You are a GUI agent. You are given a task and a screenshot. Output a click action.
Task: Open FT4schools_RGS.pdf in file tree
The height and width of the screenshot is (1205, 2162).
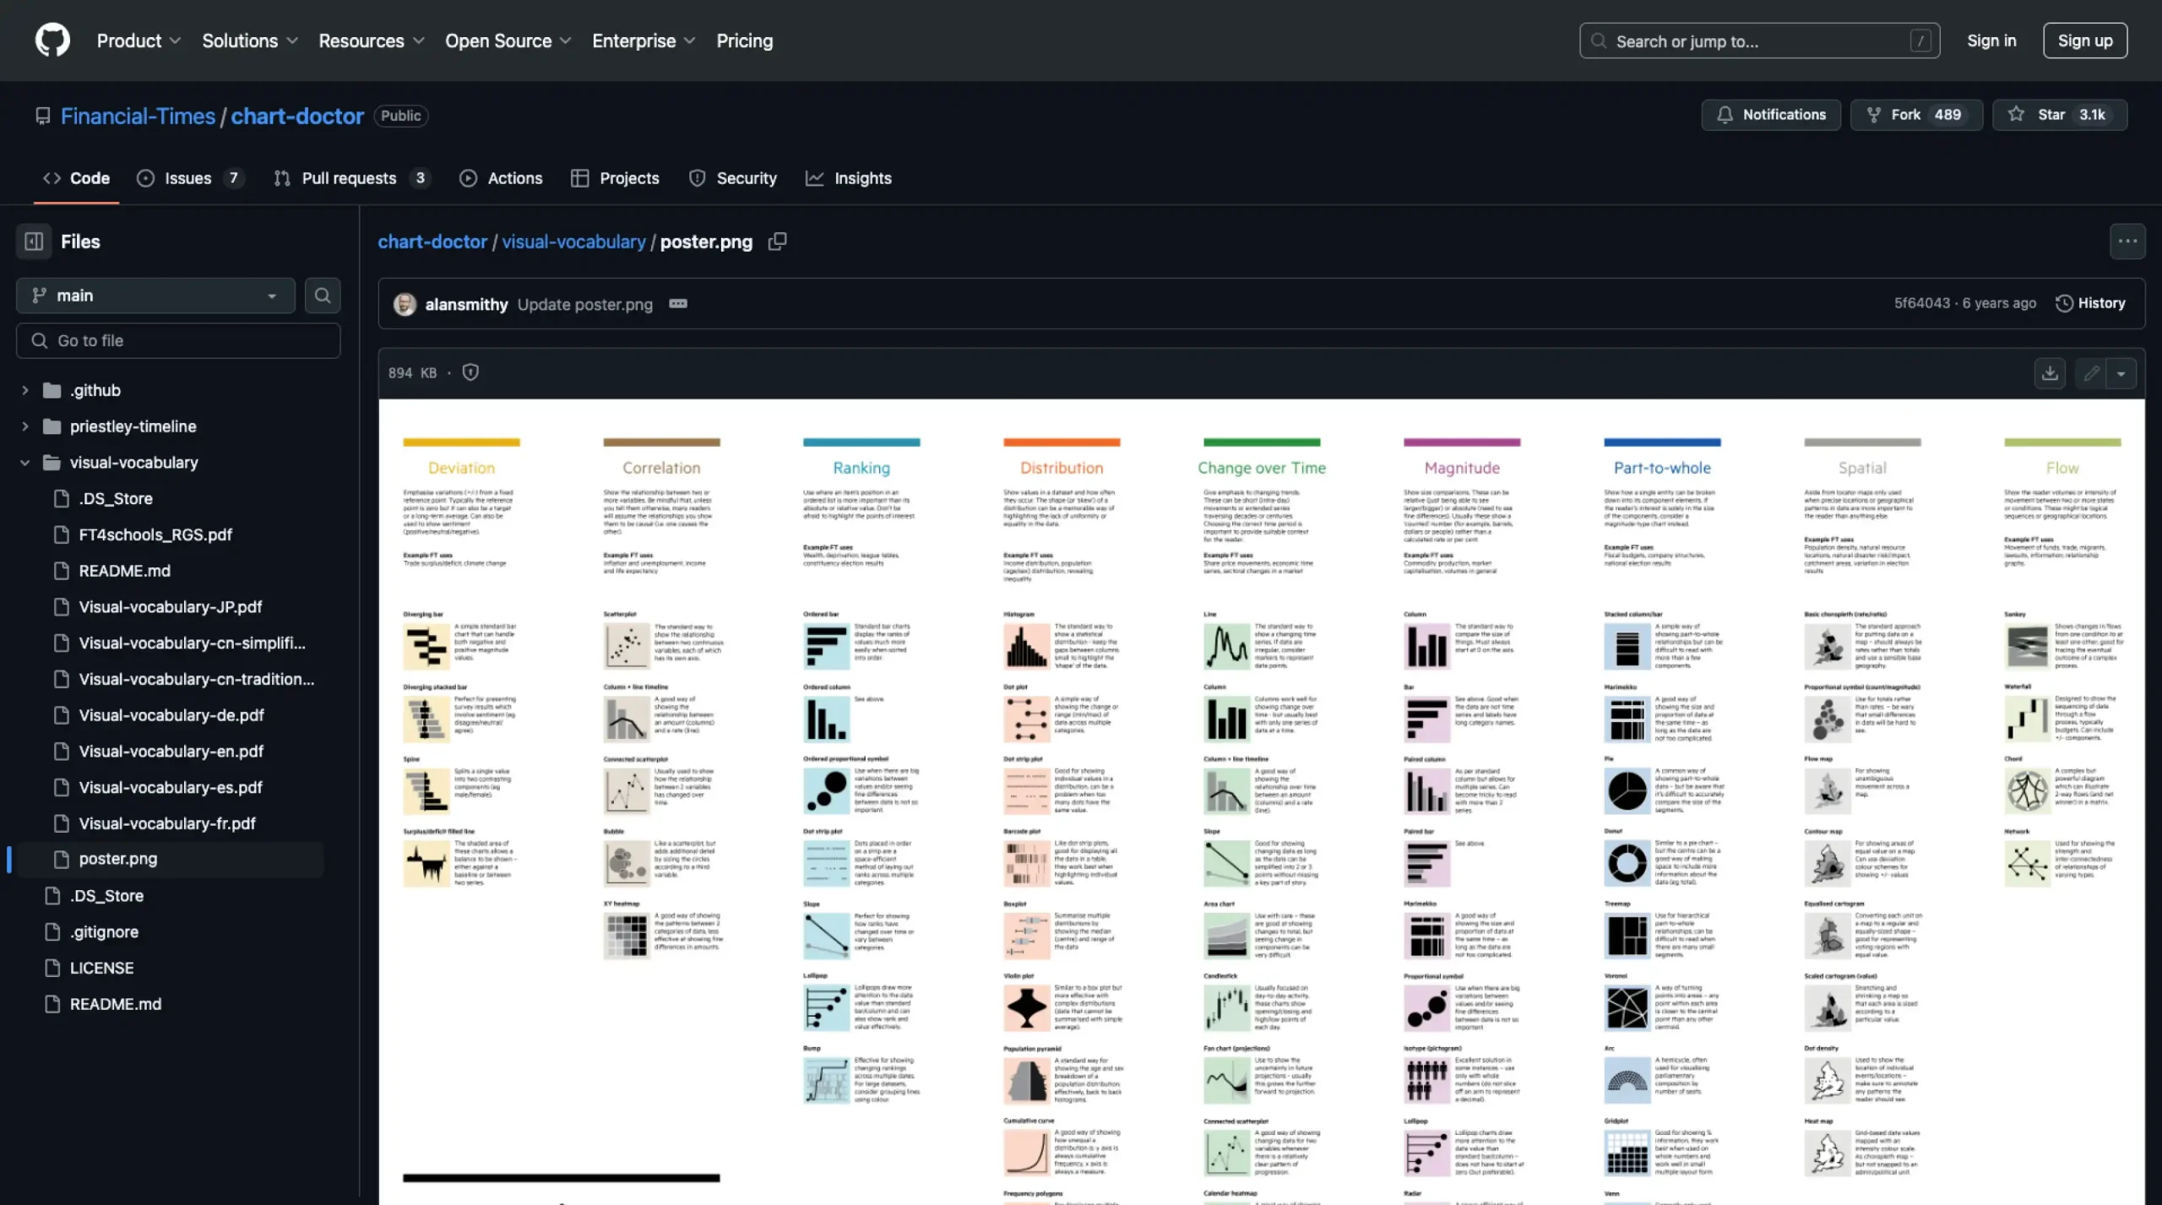155,535
